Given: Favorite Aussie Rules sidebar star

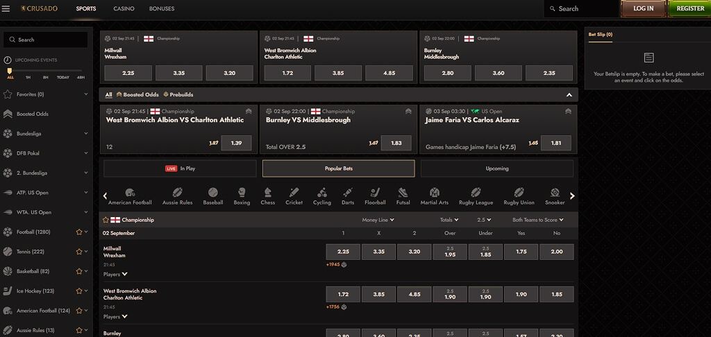Looking at the screenshot, I should [79, 330].
